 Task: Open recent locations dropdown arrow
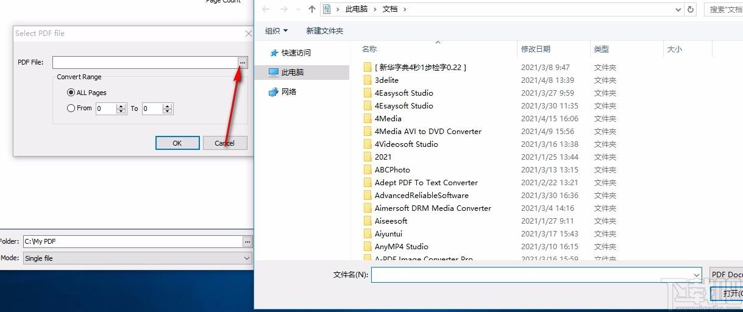pos(298,9)
